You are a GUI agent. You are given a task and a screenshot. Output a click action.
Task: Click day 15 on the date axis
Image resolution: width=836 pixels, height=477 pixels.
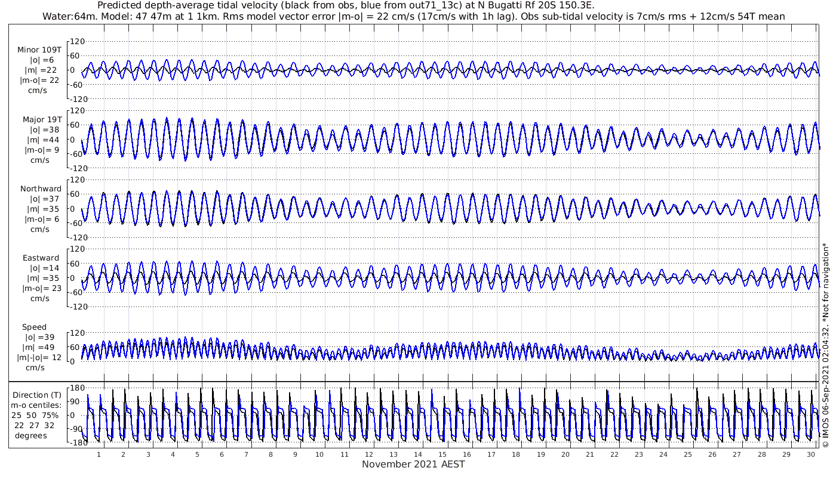442,454
